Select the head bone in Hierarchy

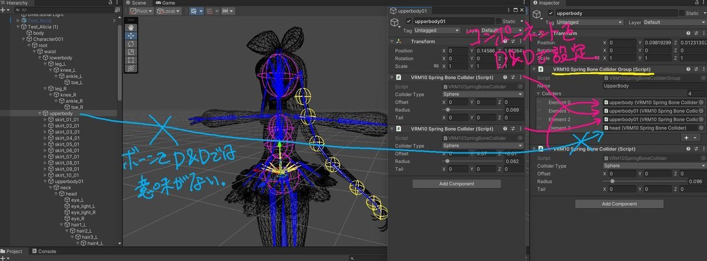point(68,194)
